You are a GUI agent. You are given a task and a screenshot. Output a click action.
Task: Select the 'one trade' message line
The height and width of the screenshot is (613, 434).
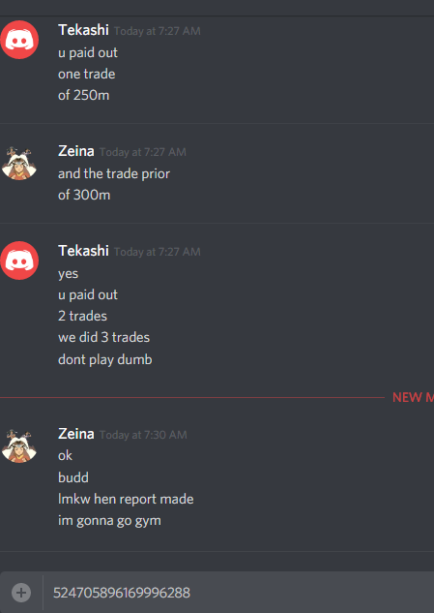click(87, 74)
